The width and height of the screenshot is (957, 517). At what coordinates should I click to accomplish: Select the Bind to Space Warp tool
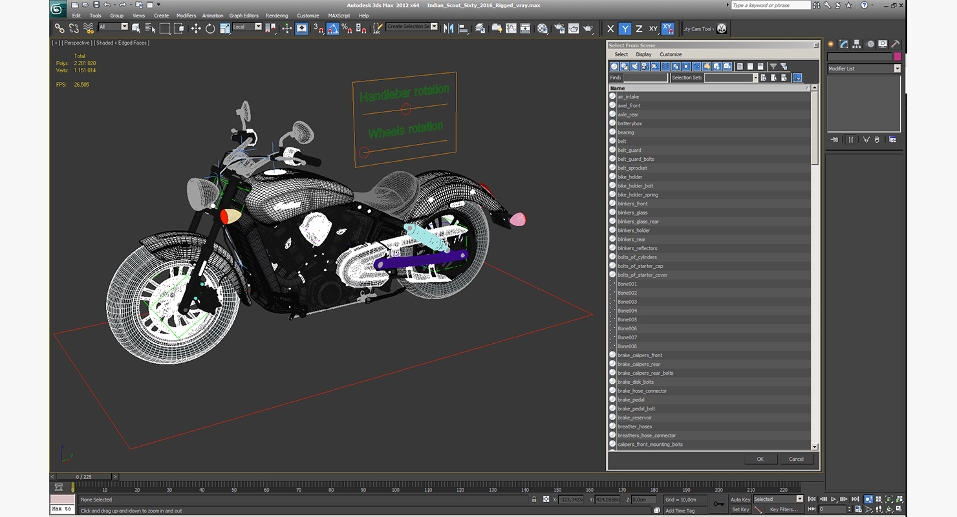point(88,28)
